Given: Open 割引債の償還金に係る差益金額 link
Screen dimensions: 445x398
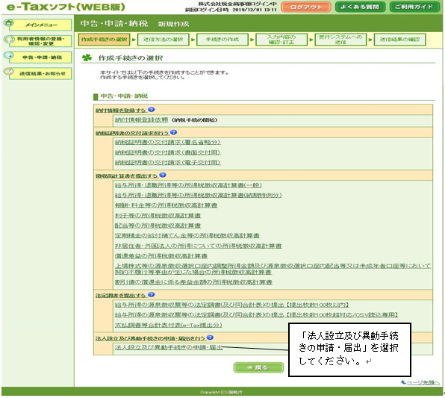Looking at the screenshot, I should point(193,282).
